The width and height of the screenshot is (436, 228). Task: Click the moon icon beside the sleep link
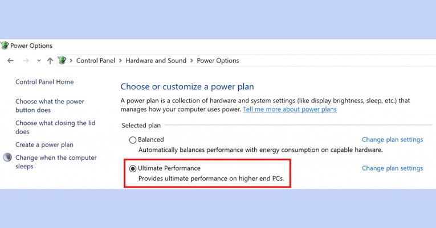pos(7,157)
